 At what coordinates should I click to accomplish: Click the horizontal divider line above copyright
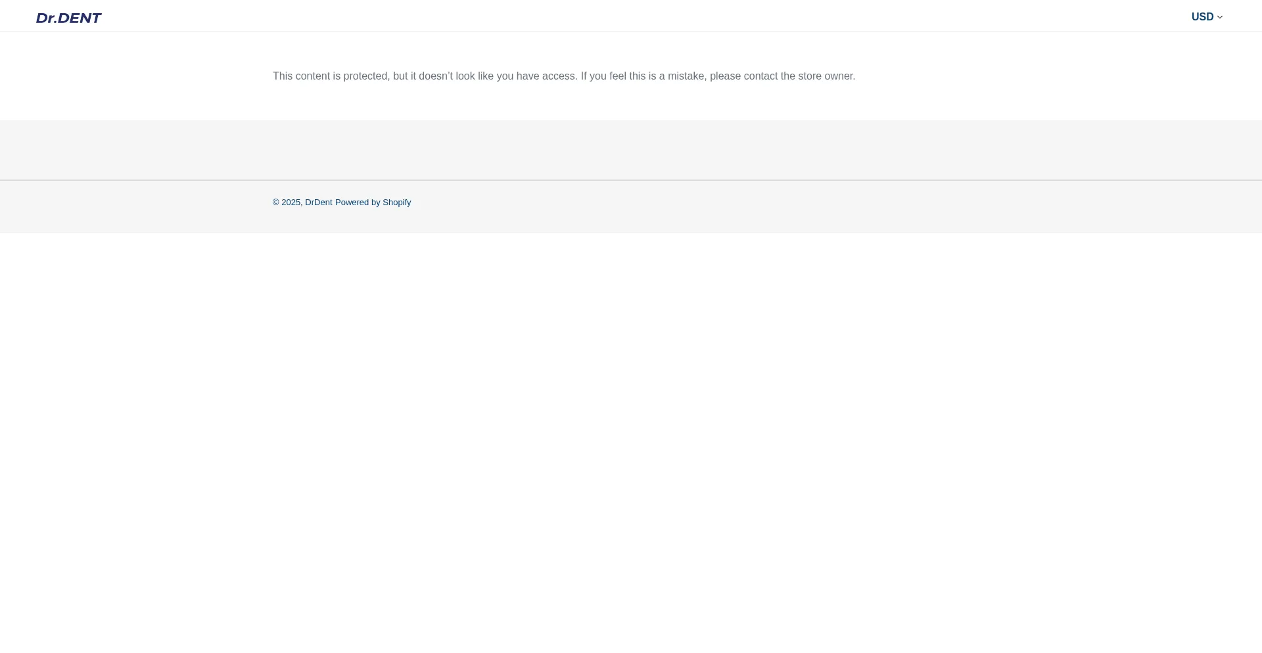coord(631,180)
